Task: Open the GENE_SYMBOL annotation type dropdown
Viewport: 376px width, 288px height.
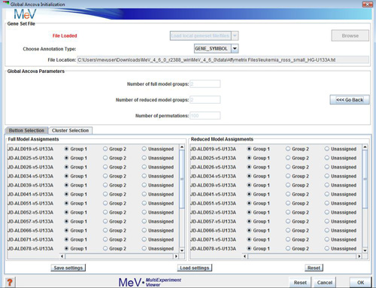Action: click(235, 48)
